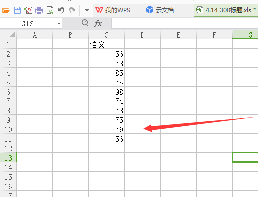Switch to the 云文档 tab
The image size is (258, 197).
[160, 10]
